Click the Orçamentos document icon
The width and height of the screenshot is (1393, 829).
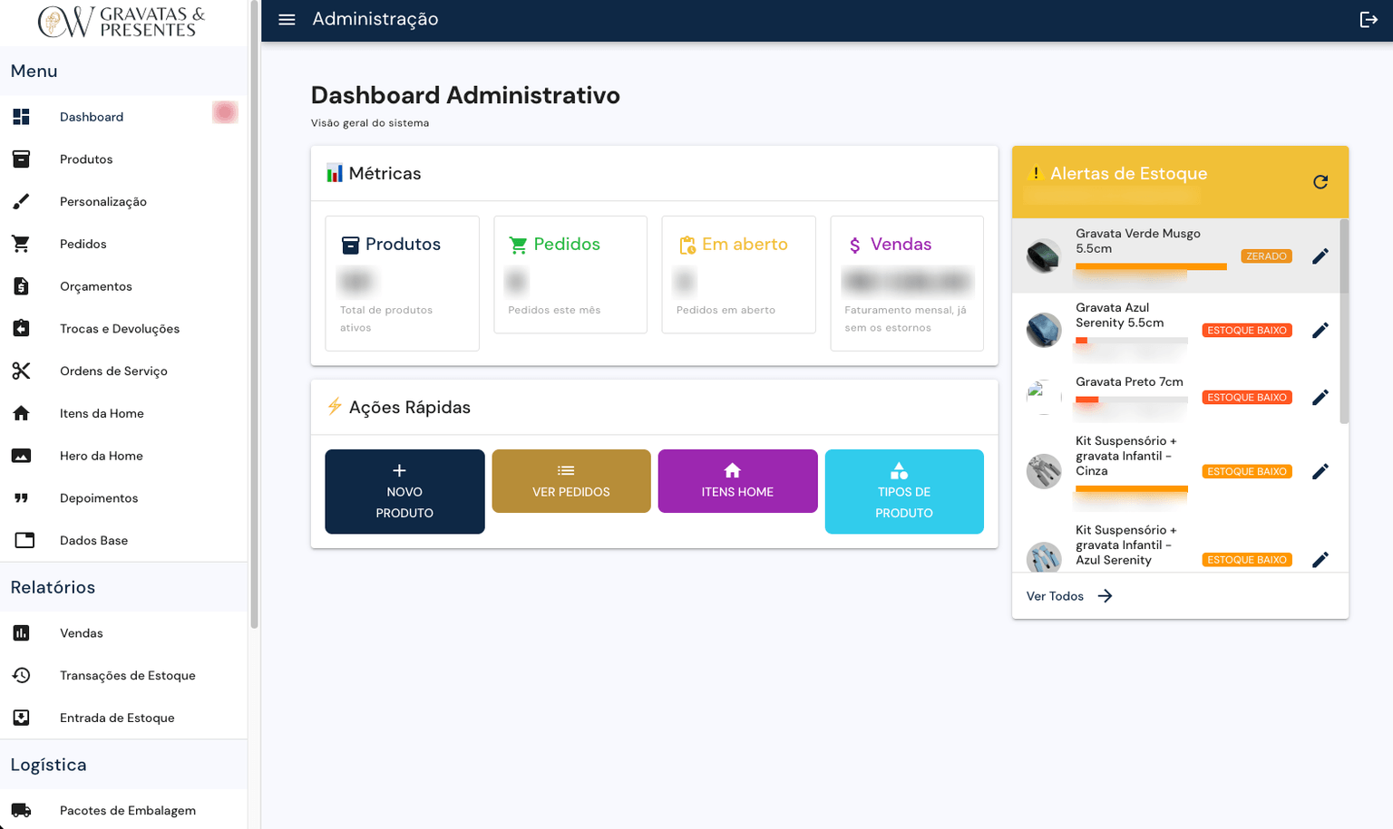pos(21,286)
